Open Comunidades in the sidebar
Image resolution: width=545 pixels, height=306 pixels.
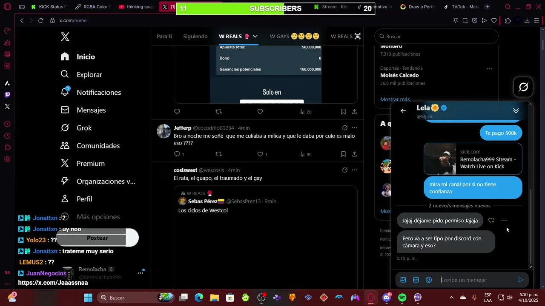90,146
